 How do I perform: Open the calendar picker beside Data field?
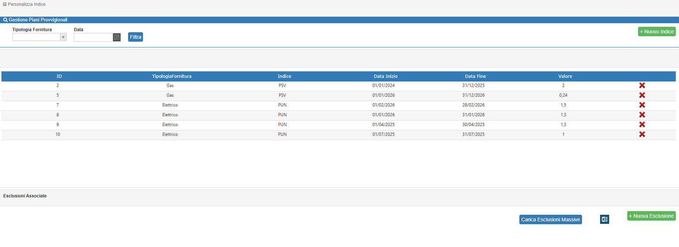(117, 37)
